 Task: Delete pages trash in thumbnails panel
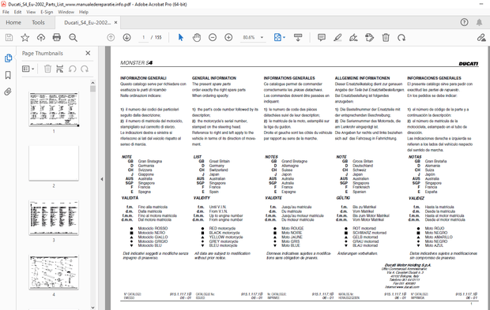(x=47, y=69)
